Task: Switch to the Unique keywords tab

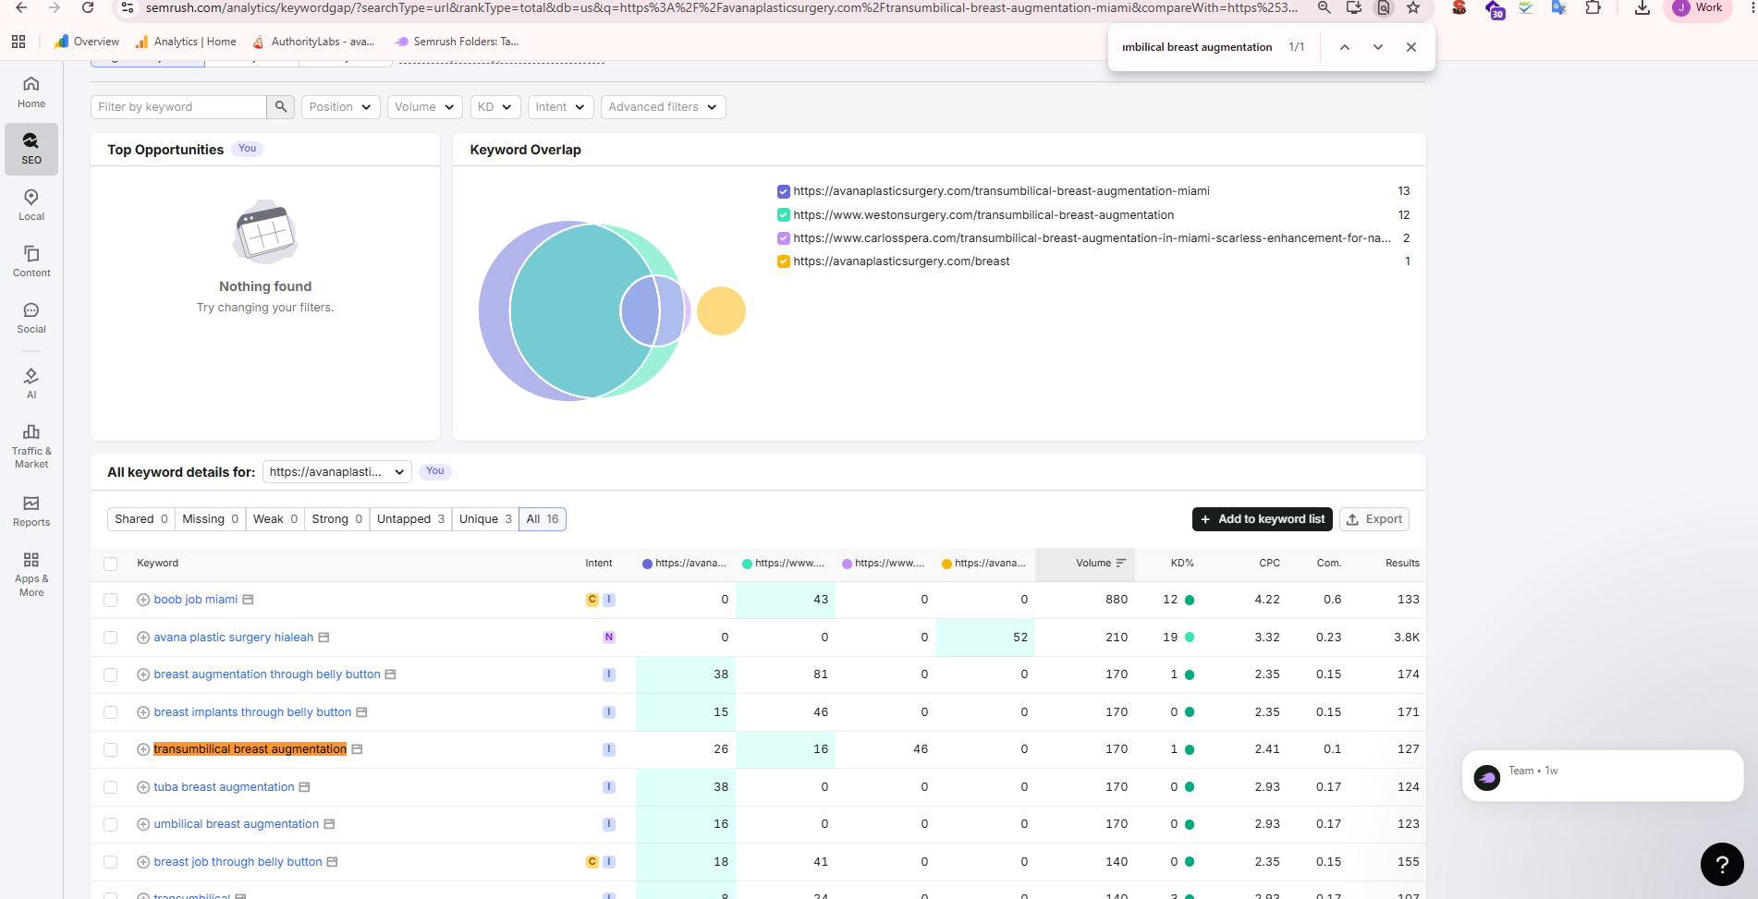Action: (485, 519)
